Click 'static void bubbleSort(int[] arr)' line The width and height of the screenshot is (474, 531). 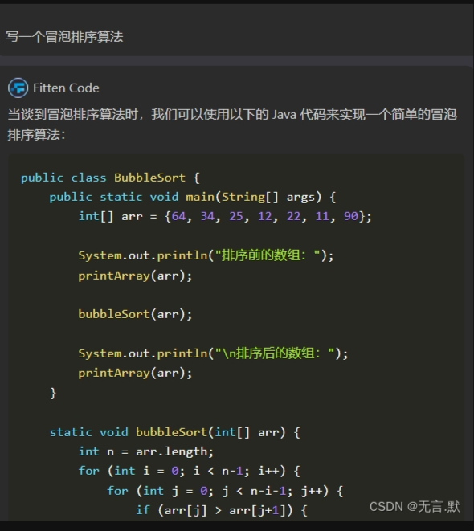tap(175, 432)
